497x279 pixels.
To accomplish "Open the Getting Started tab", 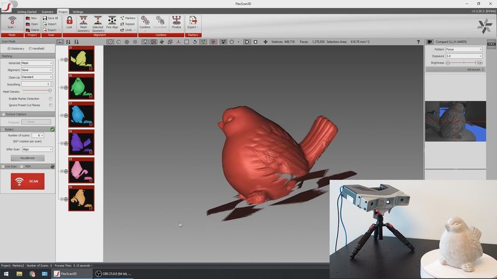I will 26,12.
